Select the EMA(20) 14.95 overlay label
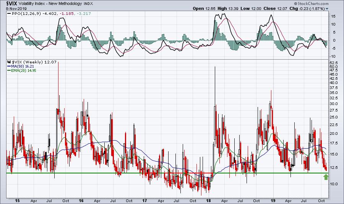 tap(24, 70)
